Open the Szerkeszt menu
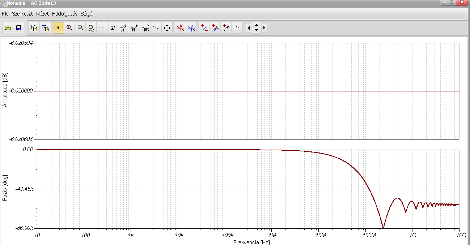 [22, 14]
